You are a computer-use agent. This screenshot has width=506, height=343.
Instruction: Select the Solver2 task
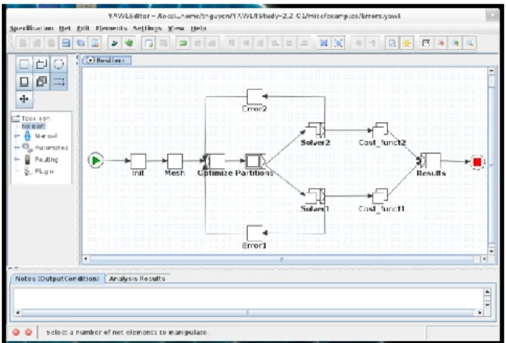coord(315,130)
